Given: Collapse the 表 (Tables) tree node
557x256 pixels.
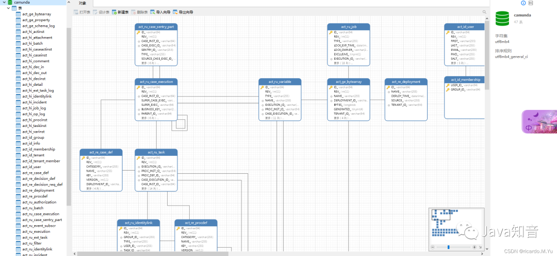Looking at the screenshot, I should pos(9,8).
